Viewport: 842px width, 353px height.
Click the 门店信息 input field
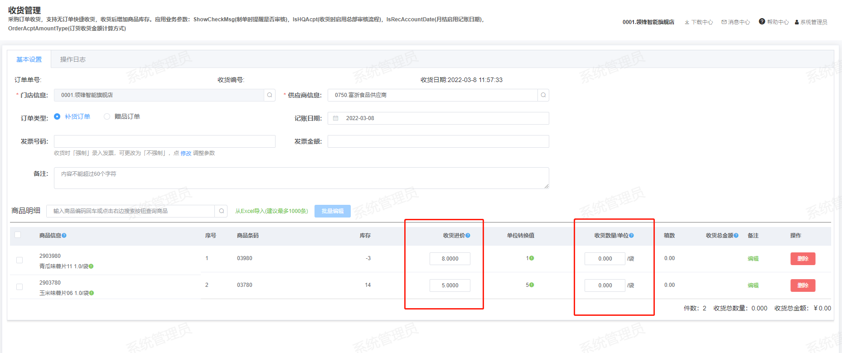tap(159, 95)
